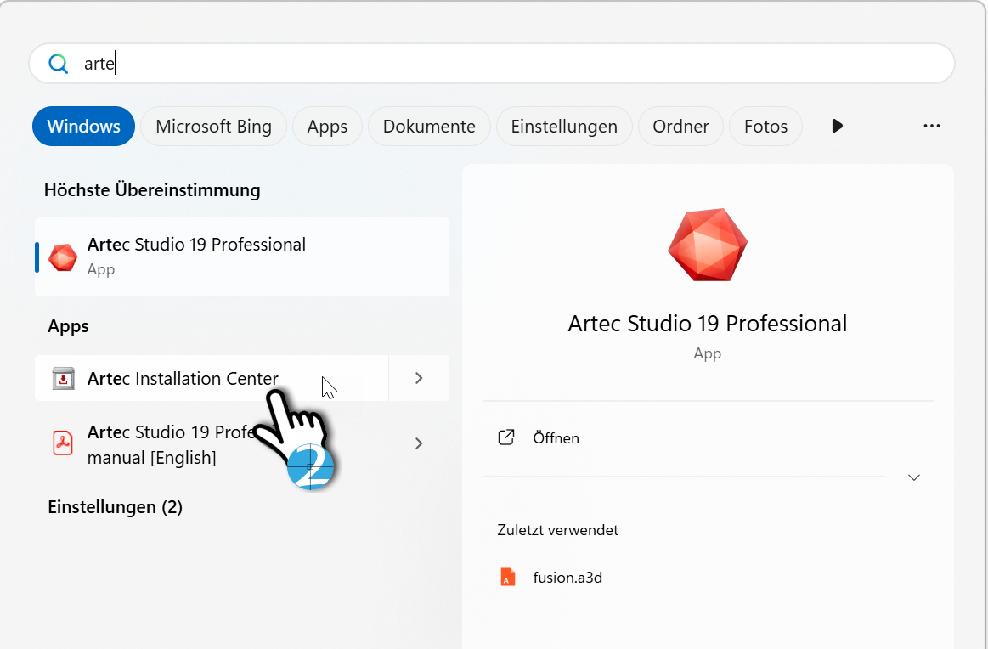Image resolution: width=988 pixels, height=649 pixels.
Task: Click into the search field containing "arte"
Action: tap(492, 64)
